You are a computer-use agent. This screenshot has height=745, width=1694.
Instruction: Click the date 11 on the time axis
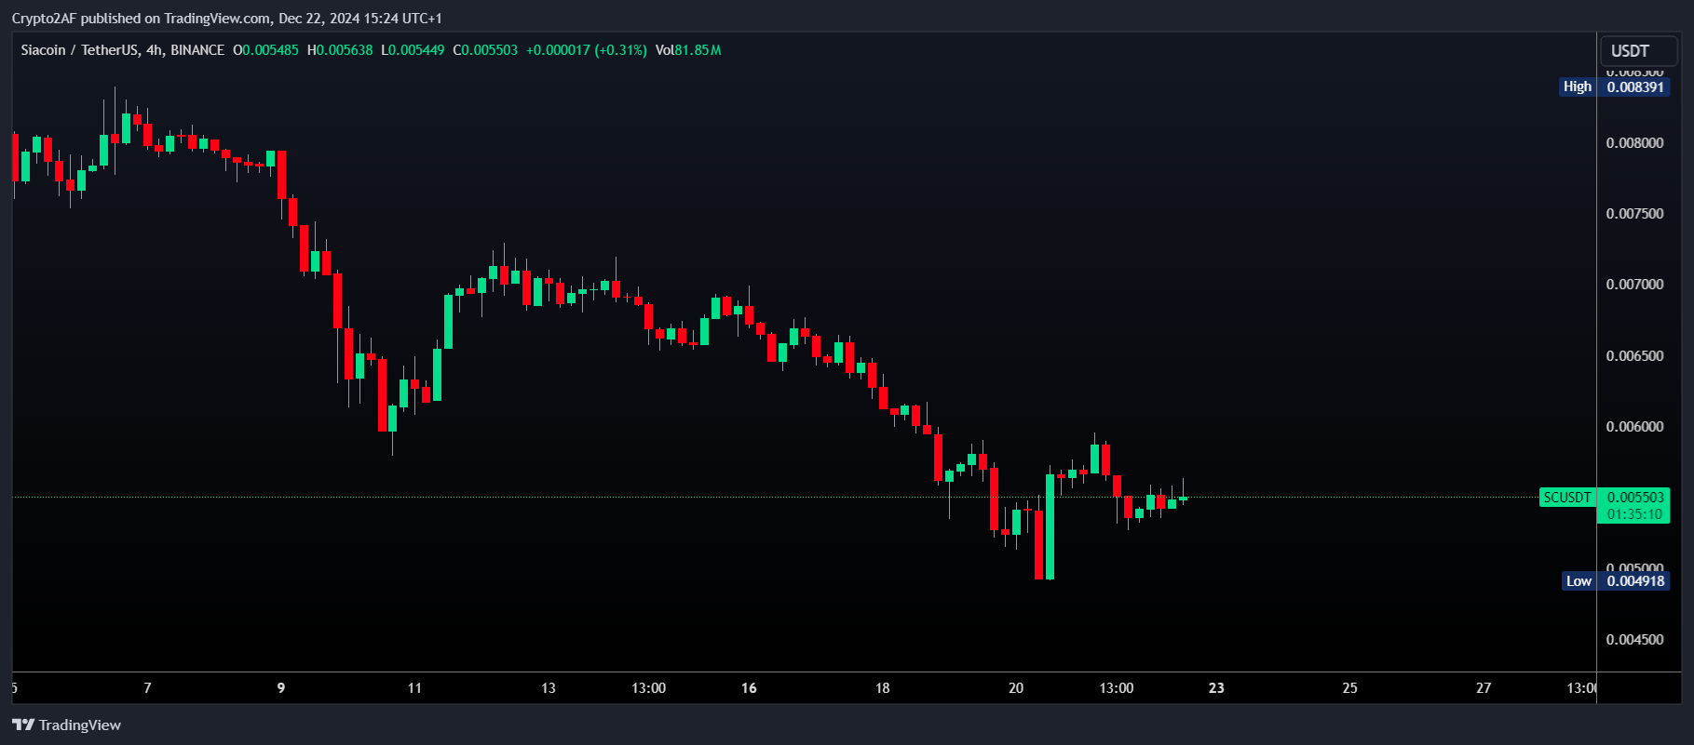(414, 688)
